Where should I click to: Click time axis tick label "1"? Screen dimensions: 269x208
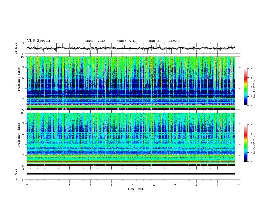tap(48, 185)
